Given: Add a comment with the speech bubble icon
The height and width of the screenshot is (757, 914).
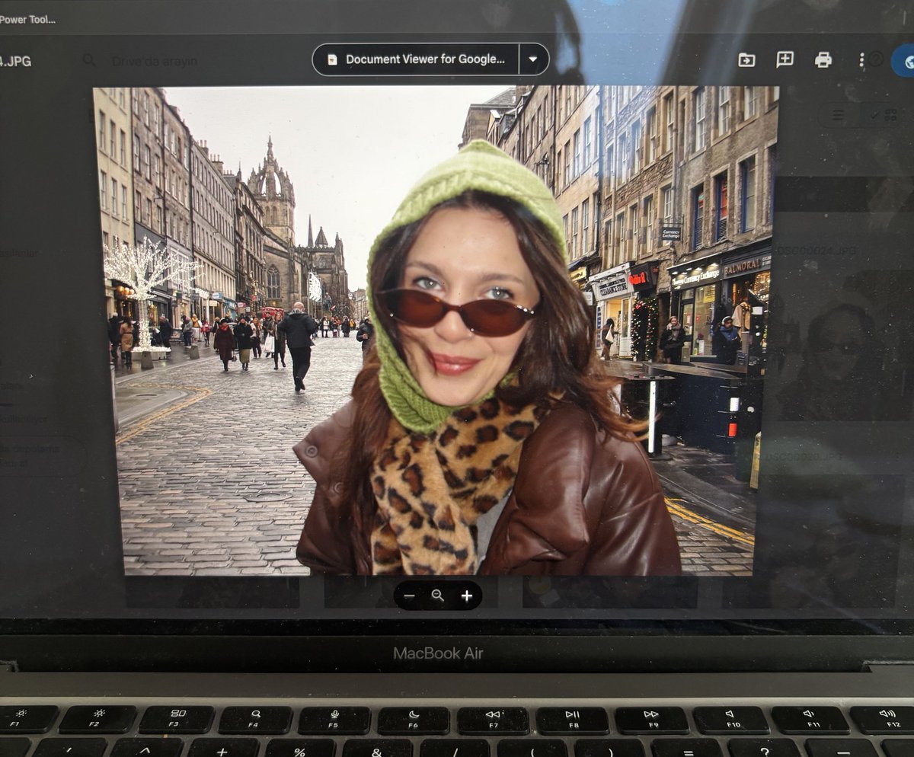Looking at the screenshot, I should [x=785, y=59].
